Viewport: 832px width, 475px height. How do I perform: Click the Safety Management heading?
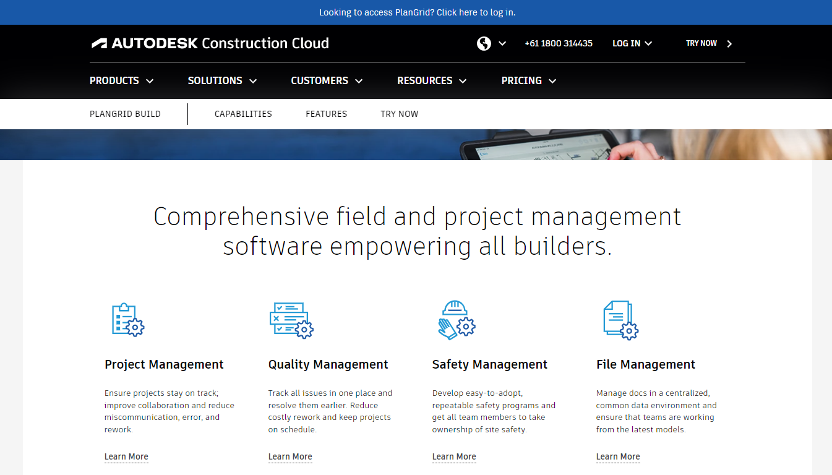pyautogui.click(x=490, y=364)
